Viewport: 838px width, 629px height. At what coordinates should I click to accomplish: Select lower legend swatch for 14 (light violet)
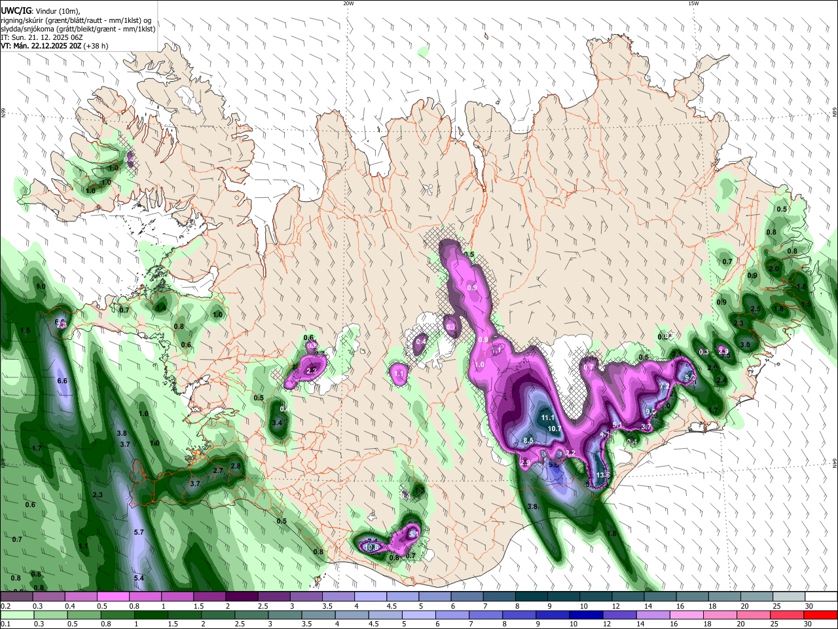point(653,615)
